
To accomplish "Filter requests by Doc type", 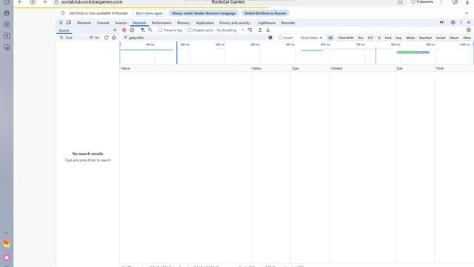I will [x=361, y=38].
